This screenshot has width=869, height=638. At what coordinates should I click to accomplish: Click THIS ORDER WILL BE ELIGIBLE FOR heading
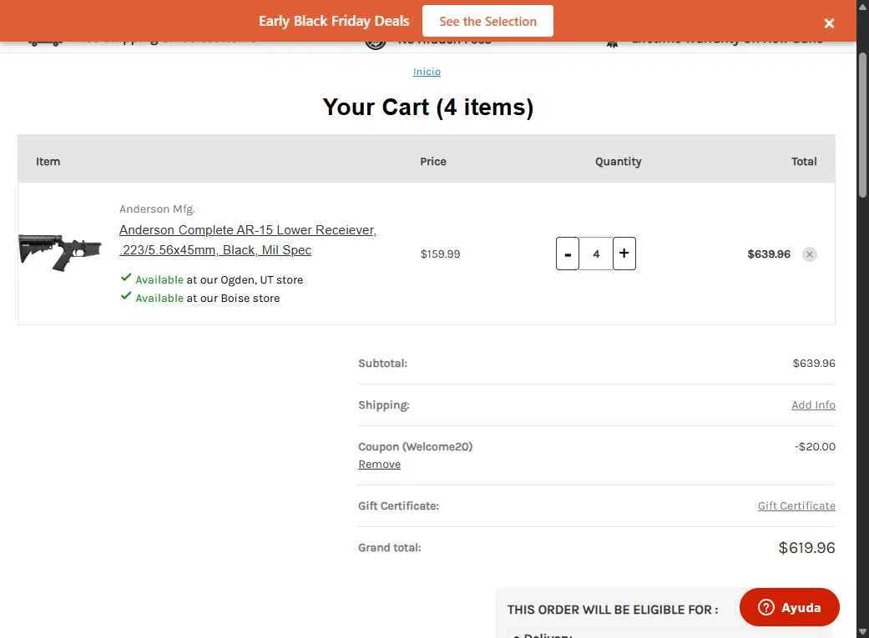pos(613,610)
